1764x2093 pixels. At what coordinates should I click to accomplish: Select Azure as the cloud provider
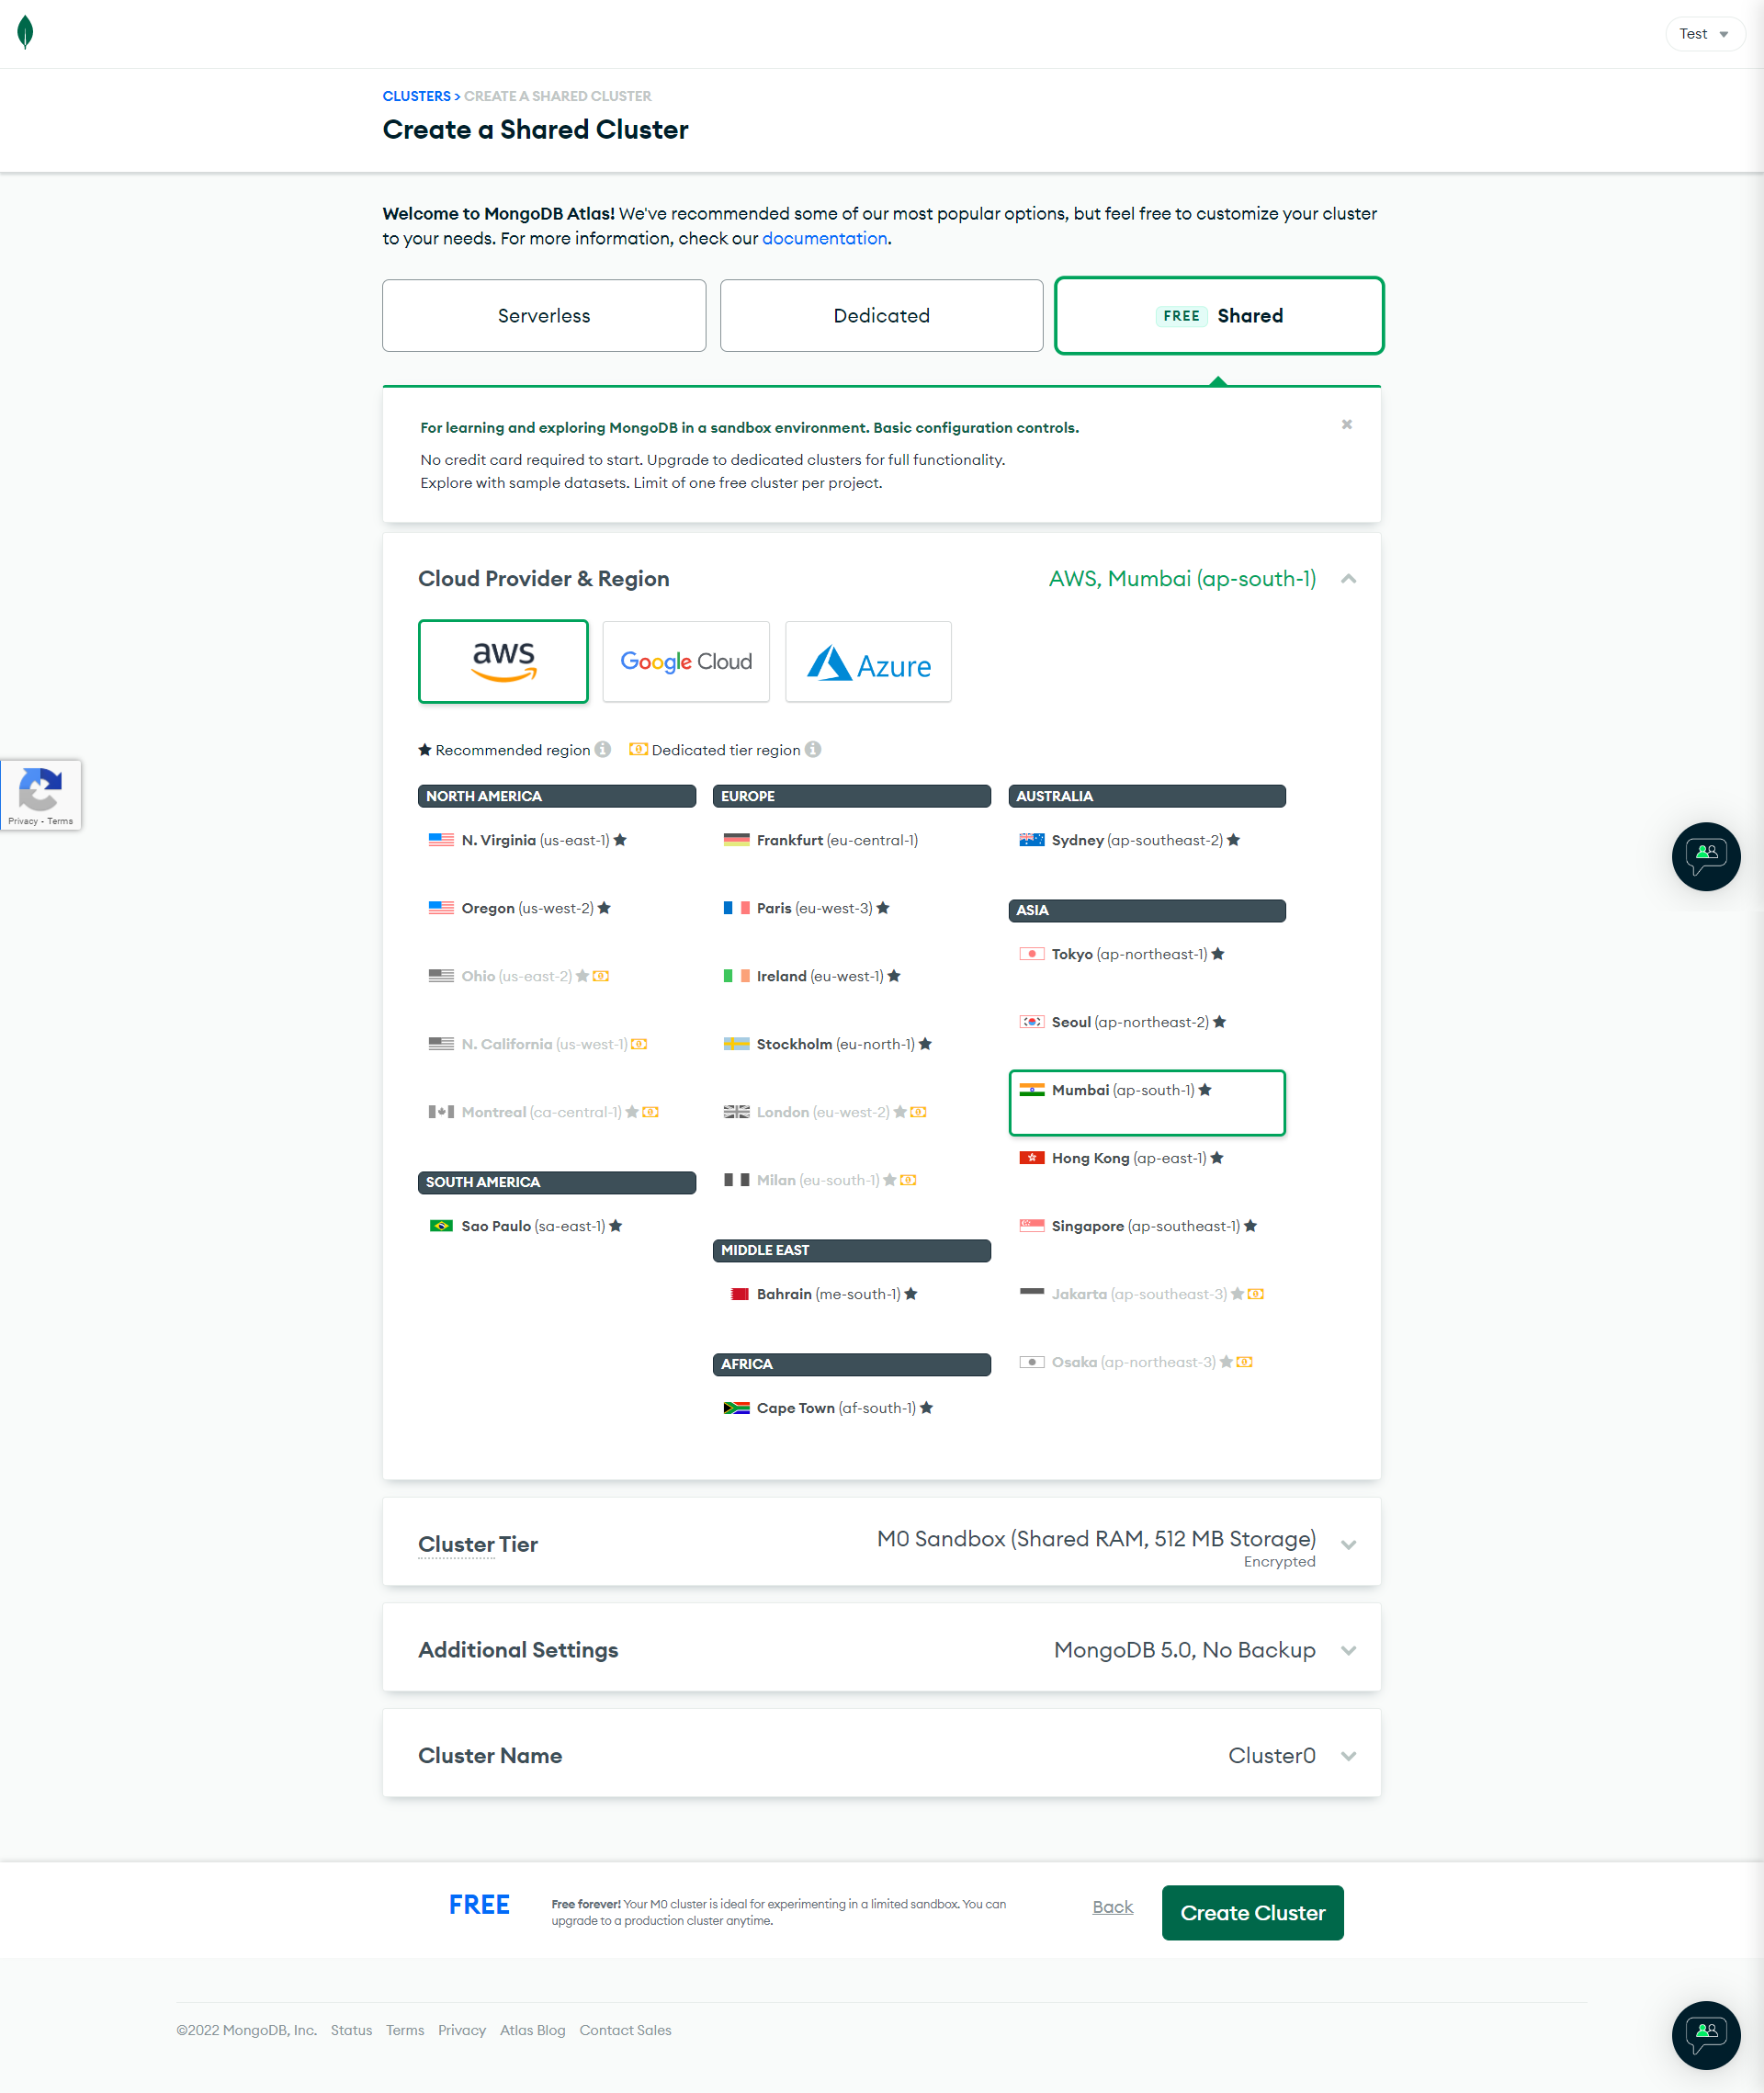868,661
